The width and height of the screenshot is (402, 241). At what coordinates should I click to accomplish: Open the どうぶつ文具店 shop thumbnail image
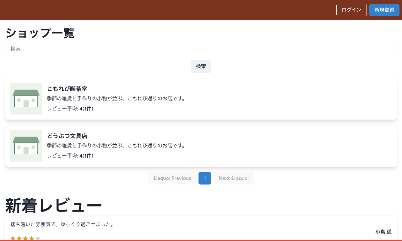(x=26, y=146)
